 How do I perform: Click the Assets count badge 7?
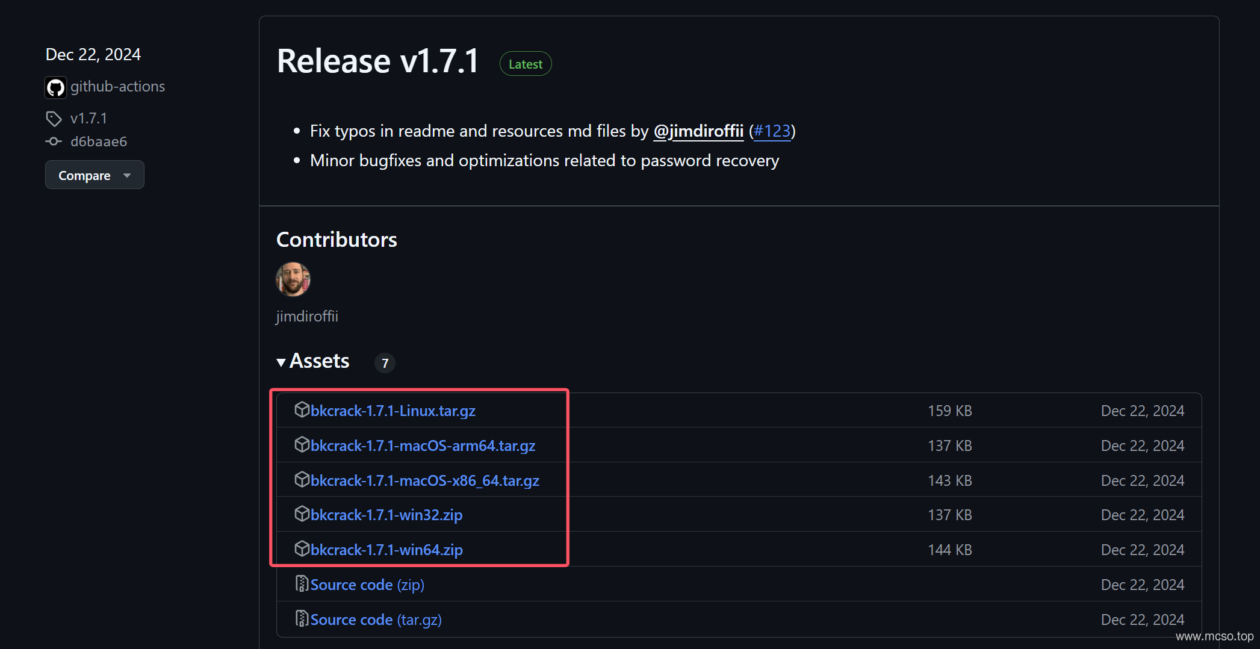pos(385,363)
